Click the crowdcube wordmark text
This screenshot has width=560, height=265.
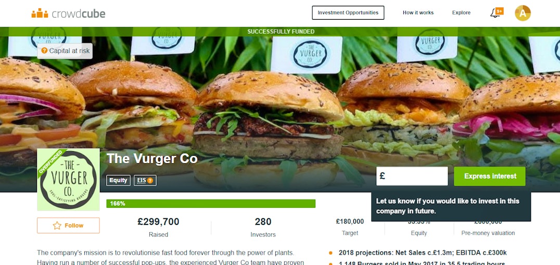coord(79,14)
